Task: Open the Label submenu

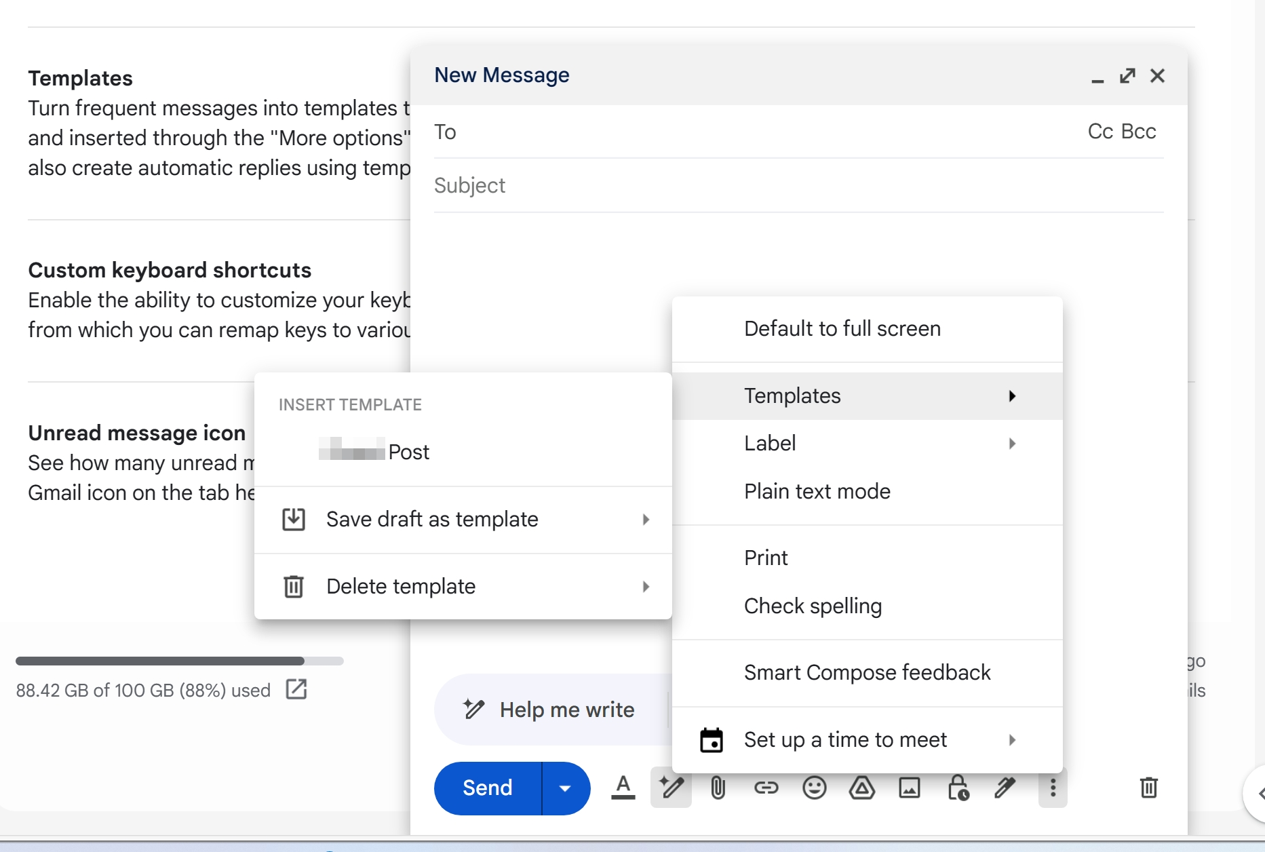Action: [x=867, y=444]
